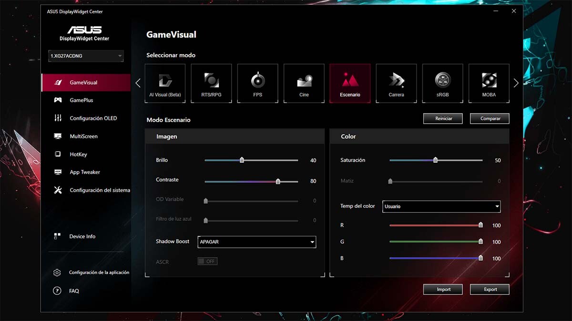Click the Matiz slider handle
This screenshot has height=321, width=572.
[x=390, y=181]
